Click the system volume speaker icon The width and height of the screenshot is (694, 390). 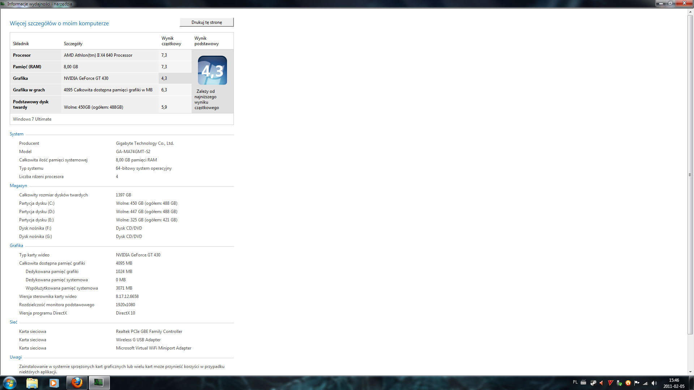coord(654,383)
